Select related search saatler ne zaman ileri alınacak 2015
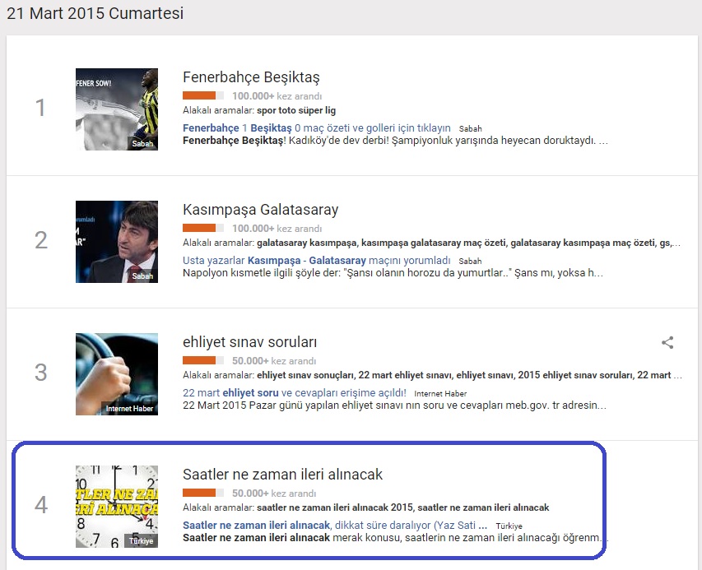The width and height of the screenshot is (702, 570). 335,507
